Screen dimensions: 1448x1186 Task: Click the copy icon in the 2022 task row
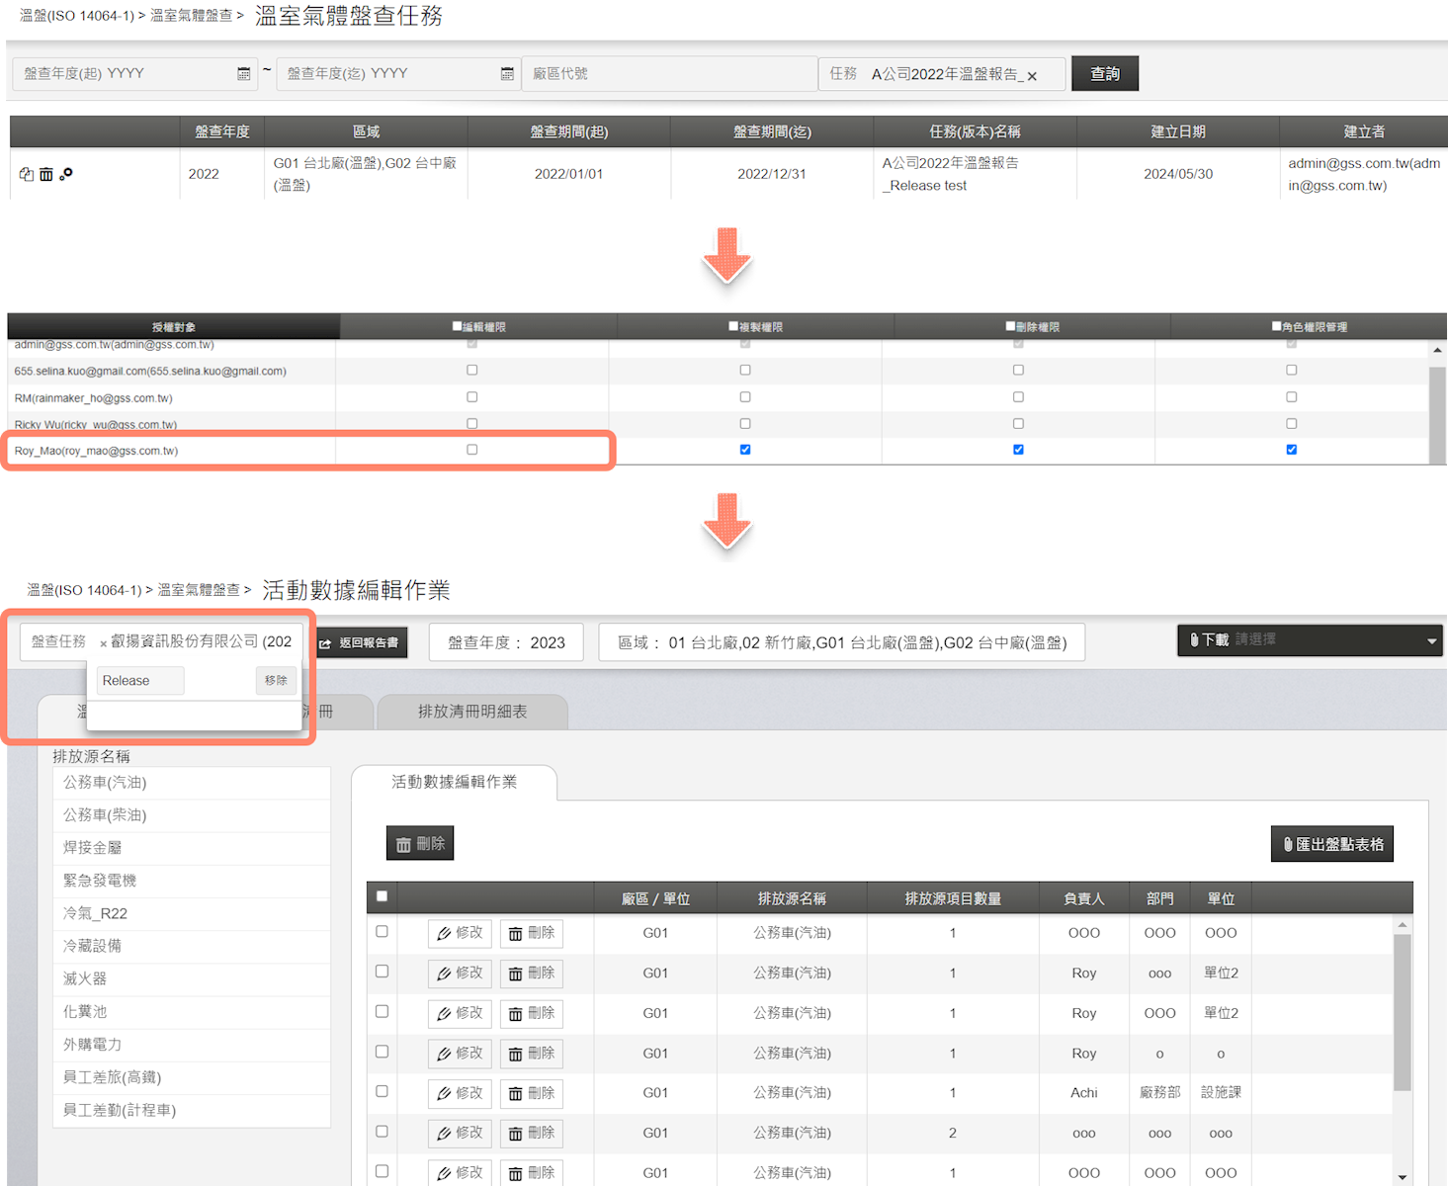26,175
